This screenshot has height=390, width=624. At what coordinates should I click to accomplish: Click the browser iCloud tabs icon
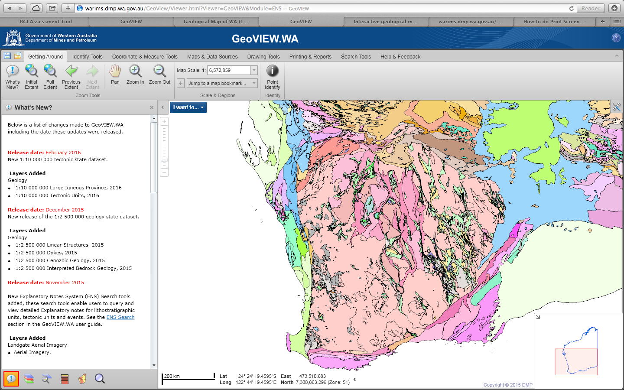[36, 8]
